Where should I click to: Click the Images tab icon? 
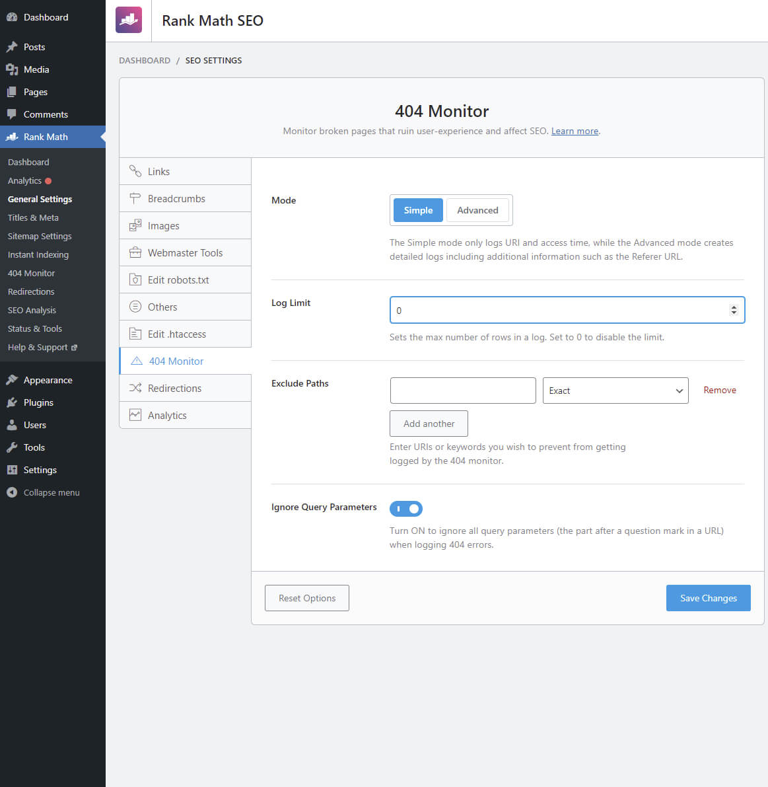point(135,225)
